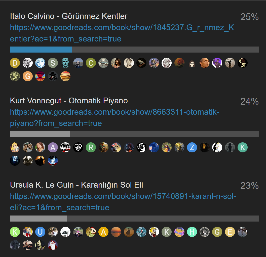Click the gray-green 'S' voter avatar
Screen dimensions: 266x257
[53, 63]
